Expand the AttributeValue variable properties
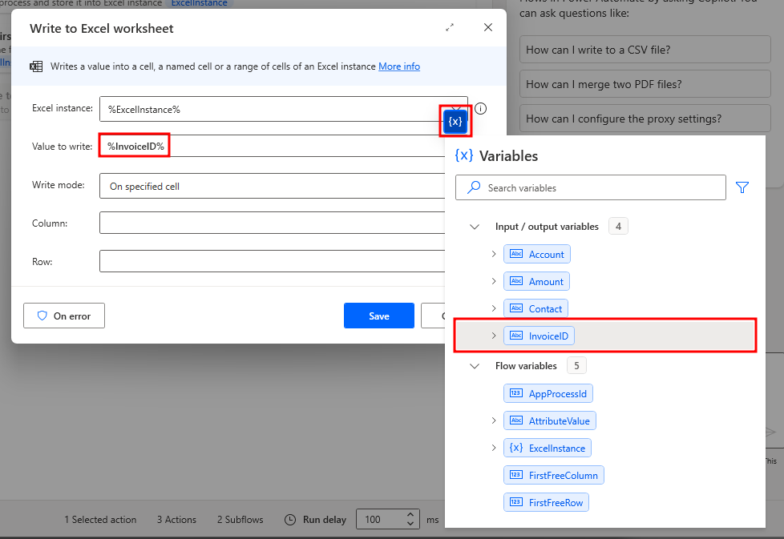This screenshot has height=539, width=784. tap(494, 420)
